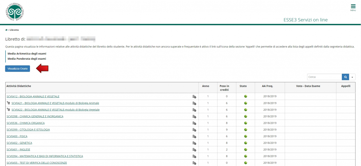Open details icon for GENETICA row

[x=194, y=143]
